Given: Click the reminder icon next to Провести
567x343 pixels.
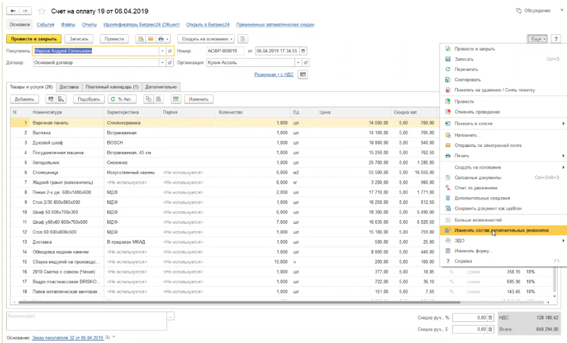Looking at the screenshot, I should point(141,39).
